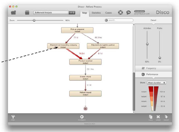Click the Create refund activity node
Image resolution: width=179 pixels, height=132 pixels.
[x=85, y=78]
